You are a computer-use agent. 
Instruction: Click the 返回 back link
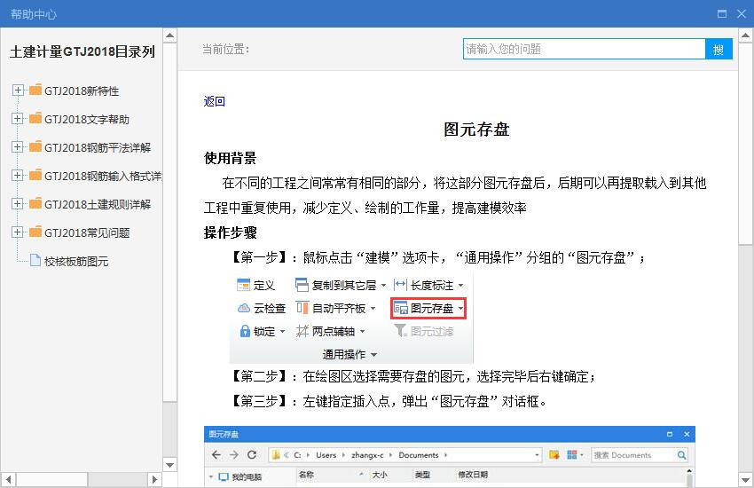pos(214,101)
